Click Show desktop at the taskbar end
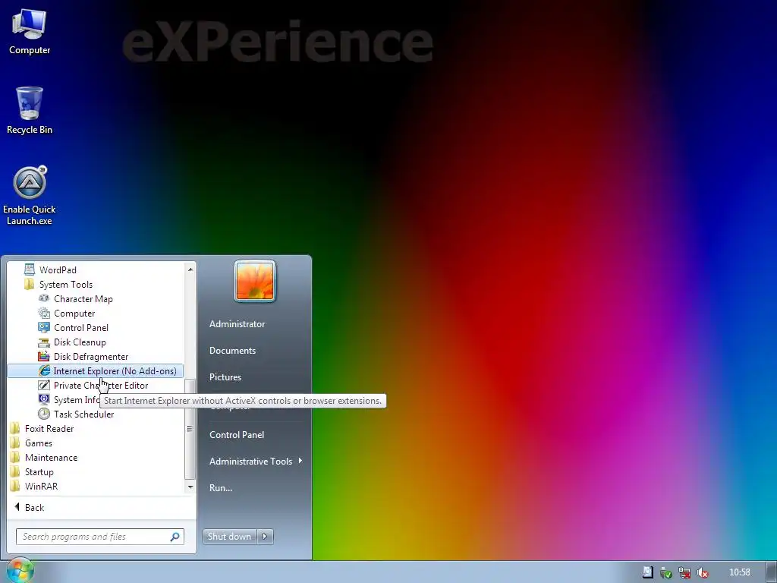Image resolution: width=777 pixels, height=583 pixels. 772,572
